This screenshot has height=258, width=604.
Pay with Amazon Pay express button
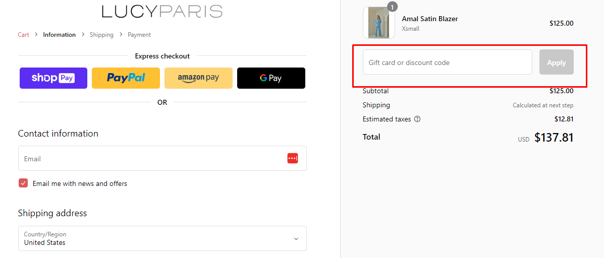click(198, 78)
